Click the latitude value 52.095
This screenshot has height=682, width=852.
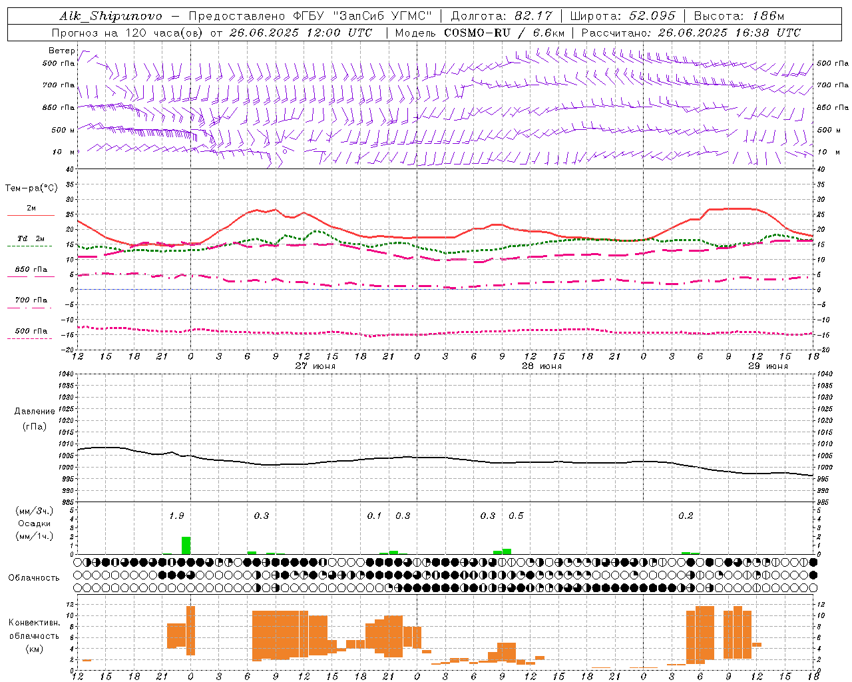(x=652, y=16)
